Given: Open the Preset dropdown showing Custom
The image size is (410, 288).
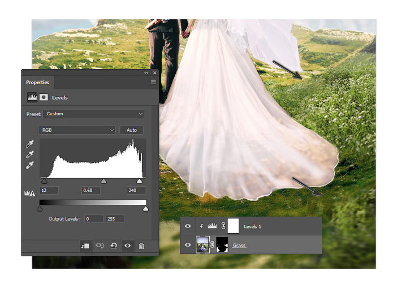Looking at the screenshot, I should pyautogui.click(x=93, y=114).
